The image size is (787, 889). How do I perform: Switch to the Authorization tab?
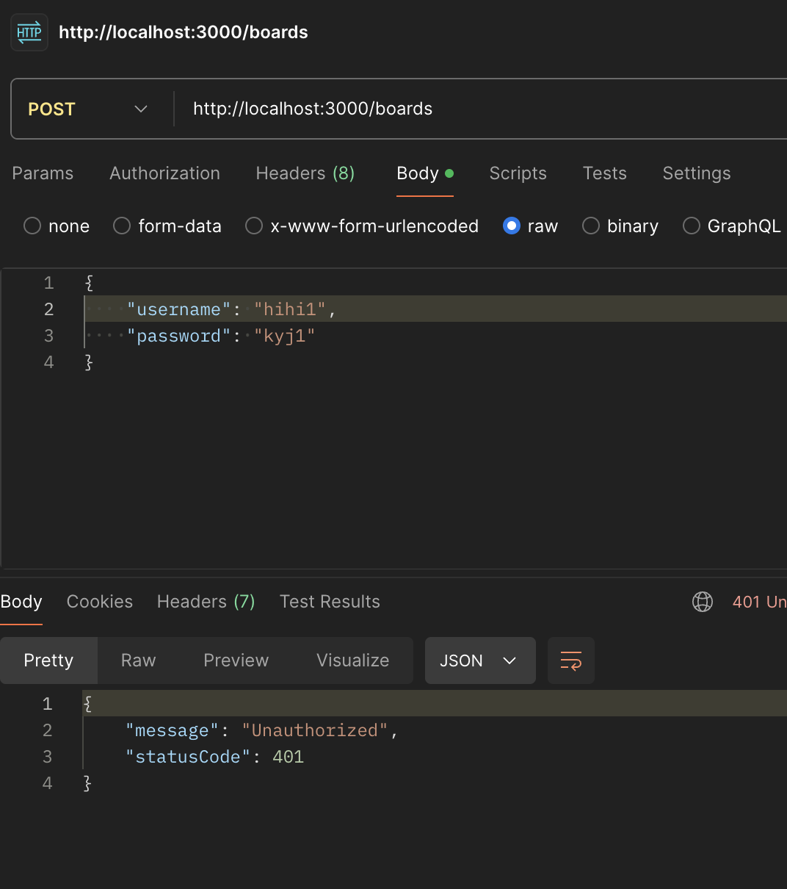tap(164, 173)
